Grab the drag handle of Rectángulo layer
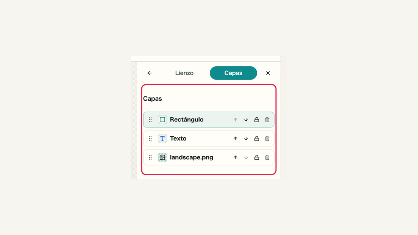The image size is (418, 235). click(x=150, y=120)
